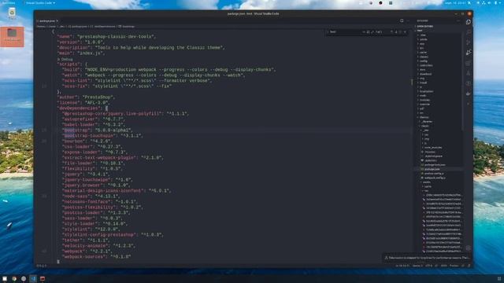
Task: Click feedback icon in status bar
Action: [462, 266]
